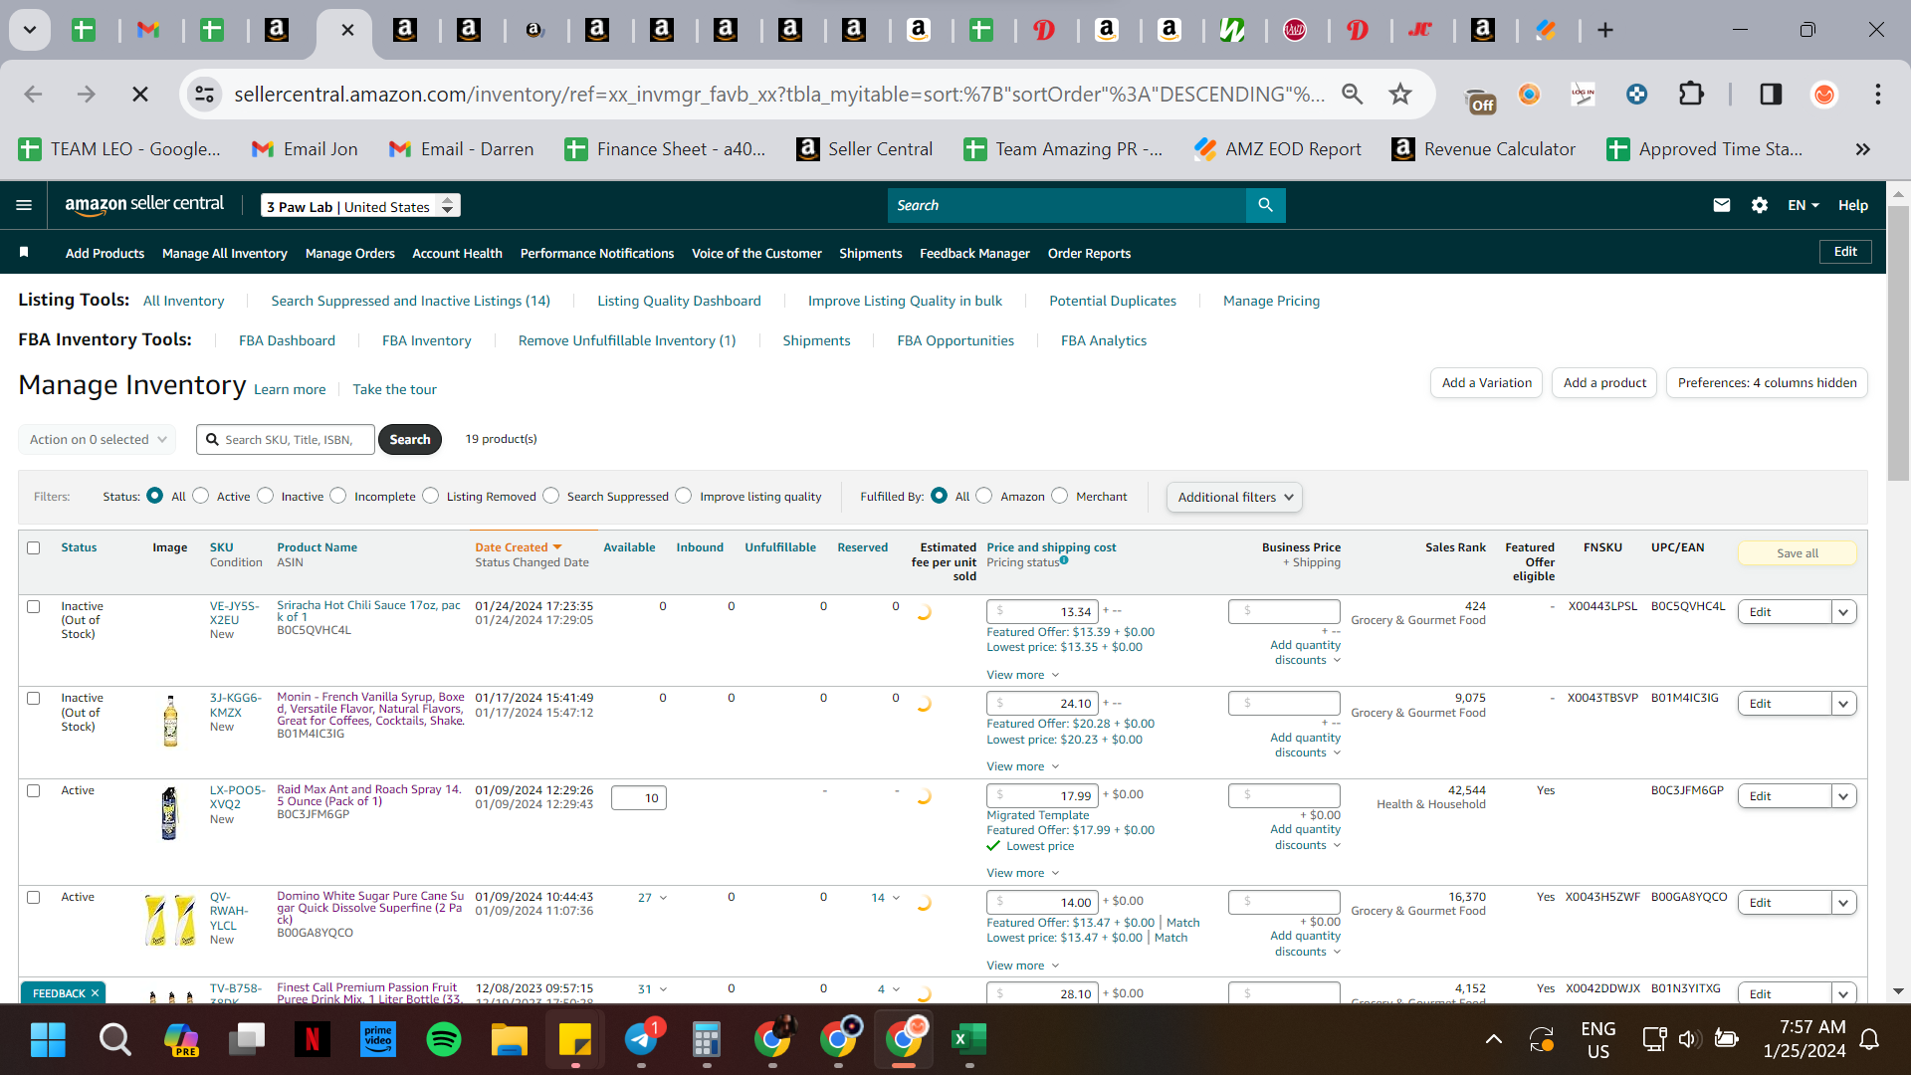Open 'Feedback Manager' navigation item
This screenshot has width=1911, height=1075.
click(x=974, y=253)
